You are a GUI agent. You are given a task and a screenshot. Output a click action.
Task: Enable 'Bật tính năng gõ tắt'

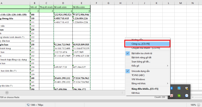tap(143, 57)
